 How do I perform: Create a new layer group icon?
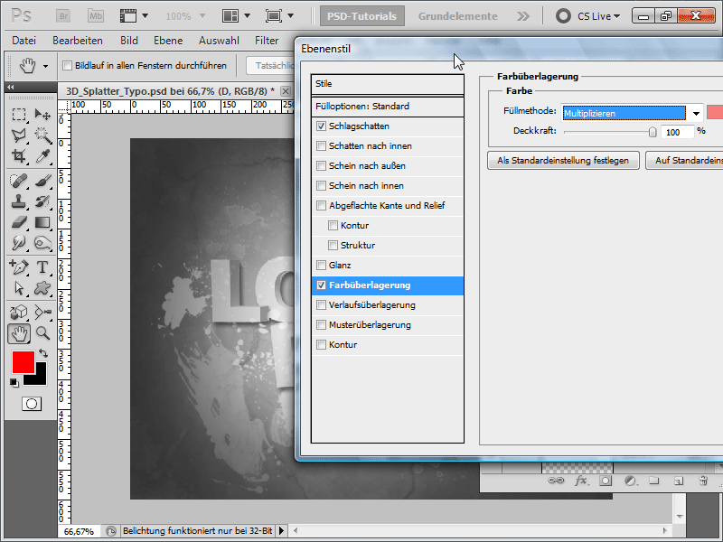653,481
